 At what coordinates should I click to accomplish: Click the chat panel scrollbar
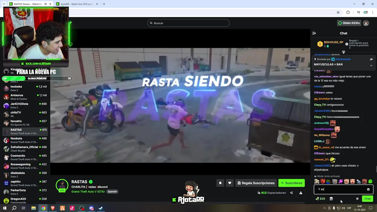pyautogui.click(x=376, y=170)
